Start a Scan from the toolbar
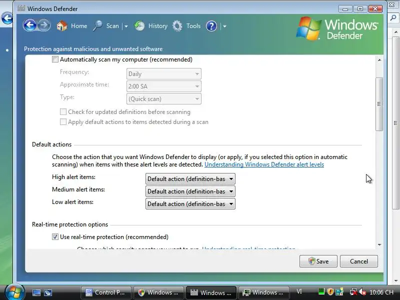400x300 pixels. pyautogui.click(x=106, y=26)
